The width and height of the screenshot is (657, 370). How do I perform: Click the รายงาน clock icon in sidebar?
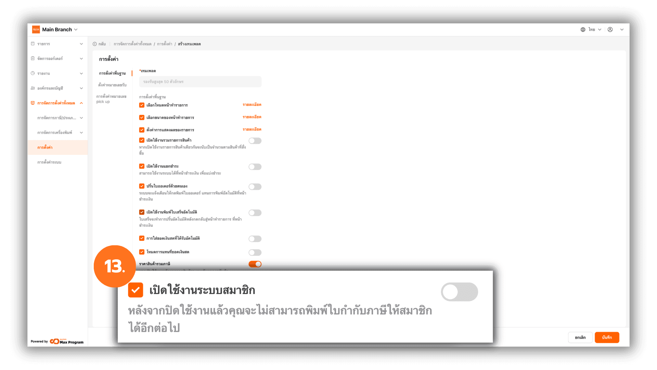33,73
